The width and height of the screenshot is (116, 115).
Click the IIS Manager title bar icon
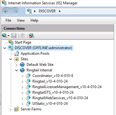tap(4, 2)
